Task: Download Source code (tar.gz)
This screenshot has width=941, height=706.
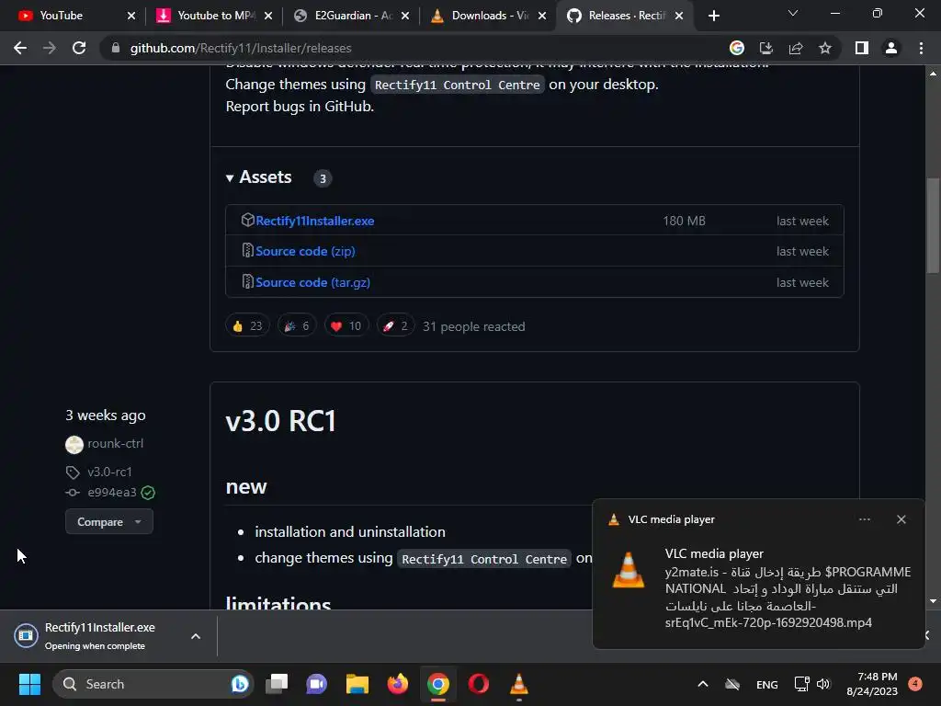Action: click(312, 282)
